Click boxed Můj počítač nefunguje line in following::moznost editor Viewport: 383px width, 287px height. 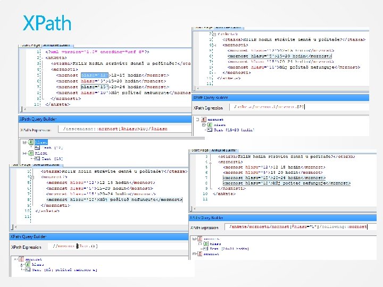tap(287, 183)
